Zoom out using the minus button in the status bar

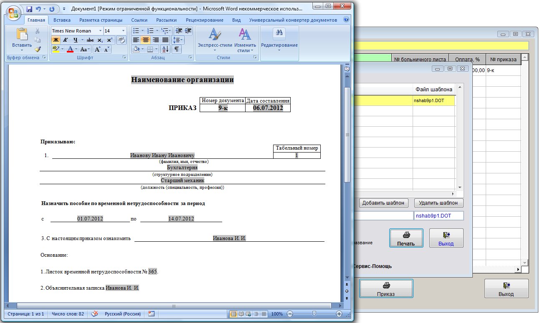tap(290, 314)
